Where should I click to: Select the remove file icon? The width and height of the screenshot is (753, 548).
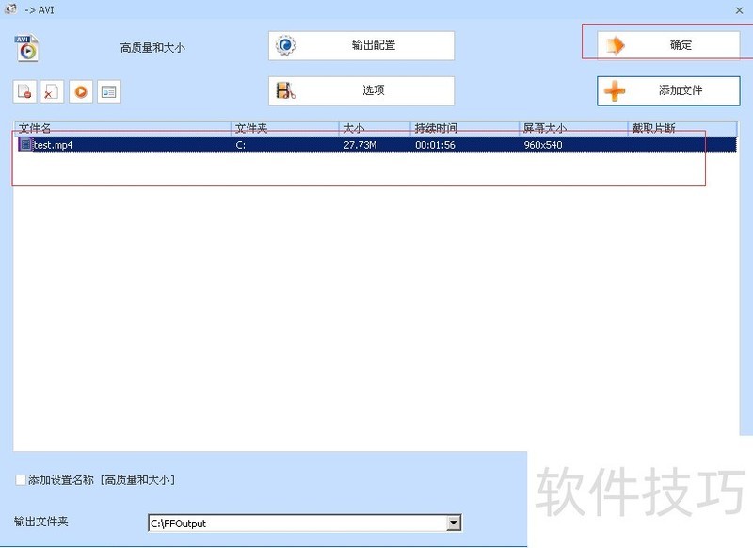24,90
